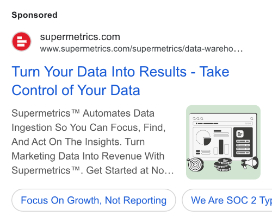272x223 pixels.
Task: Click the bullseye target icon in ad image
Action: 195,164
